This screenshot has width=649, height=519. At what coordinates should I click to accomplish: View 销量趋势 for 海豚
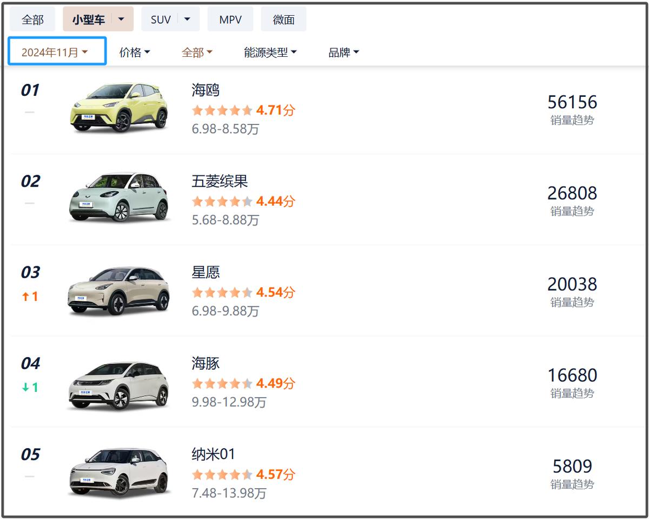coord(572,393)
